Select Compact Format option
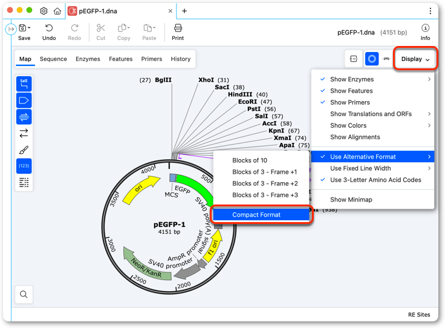445x328 pixels. 261,215
